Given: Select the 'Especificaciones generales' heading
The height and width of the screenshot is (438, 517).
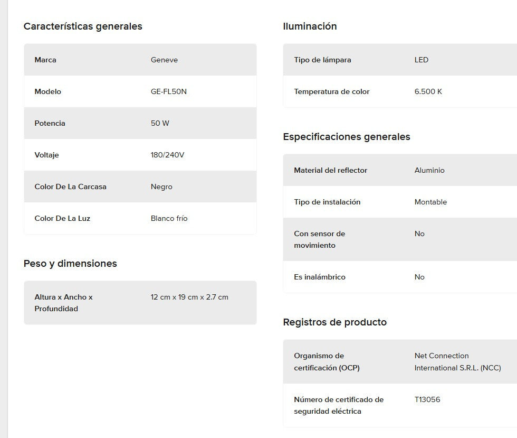Looking at the screenshot, I should point(346,137).
